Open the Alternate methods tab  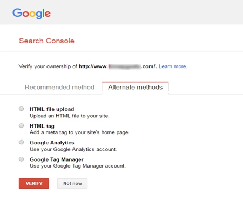pyautogui.click(x=135, y=88)
